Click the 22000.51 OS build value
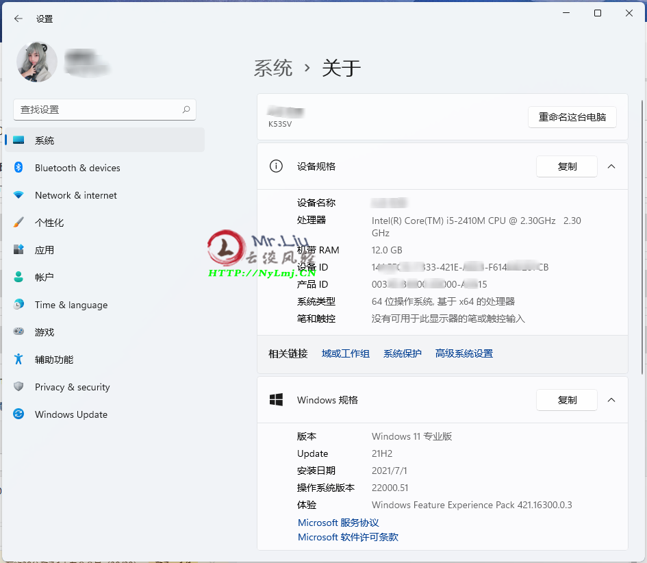The image size is (647, 563). click(390, 488)
